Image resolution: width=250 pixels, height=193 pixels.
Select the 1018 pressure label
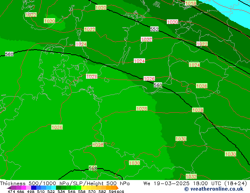[191, 3]
